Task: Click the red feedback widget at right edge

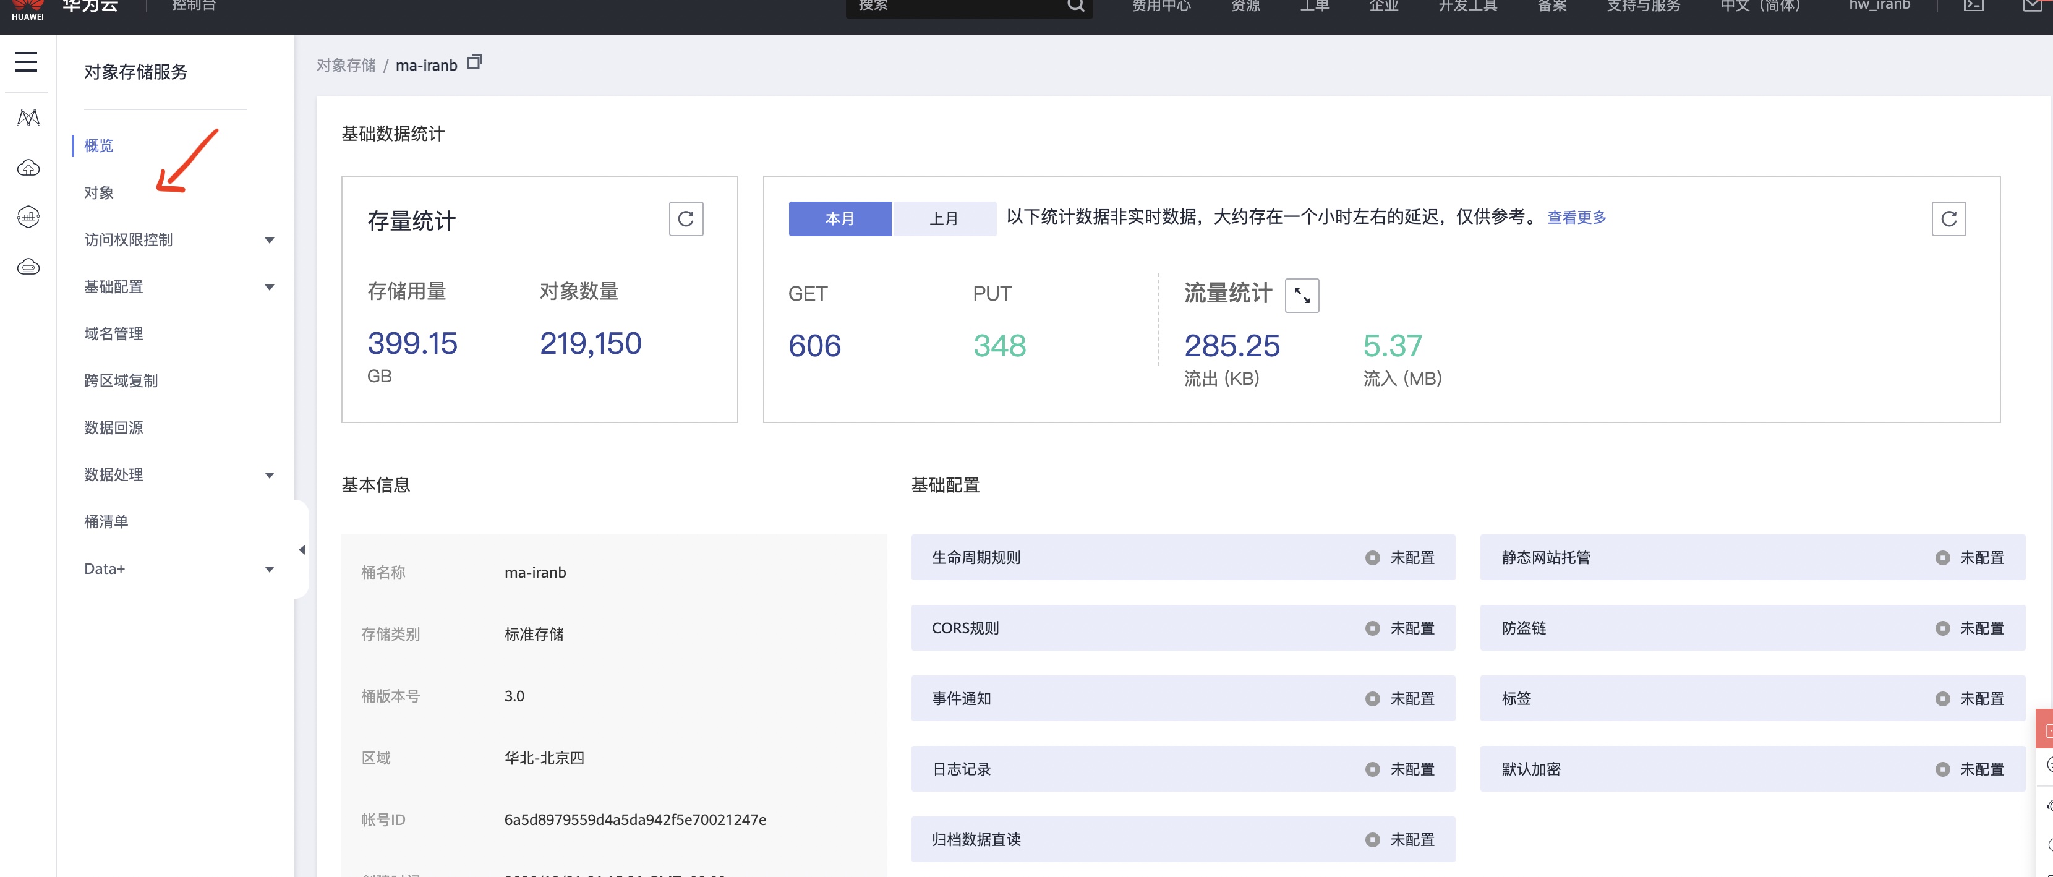Action: pyautogui.click(x=2045, y=729)
